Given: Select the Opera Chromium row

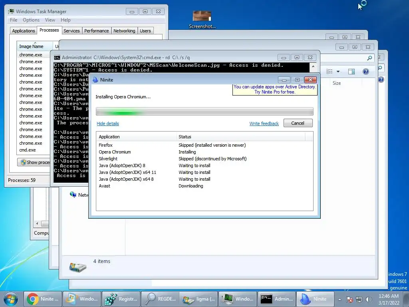Looking at the screenshot, I should pos(204,152).
